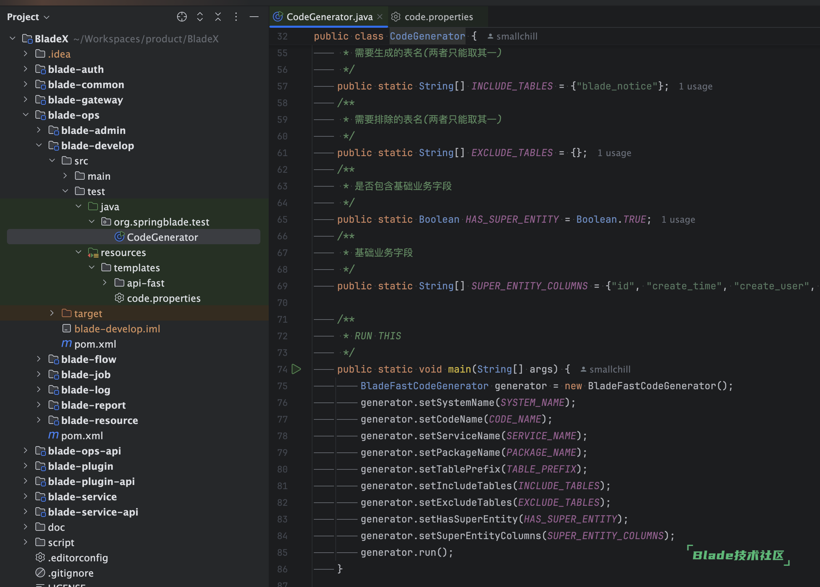Select the doc folder
Image resolution: width=820 pixels, height=587 pixels.
pos(50,527)
